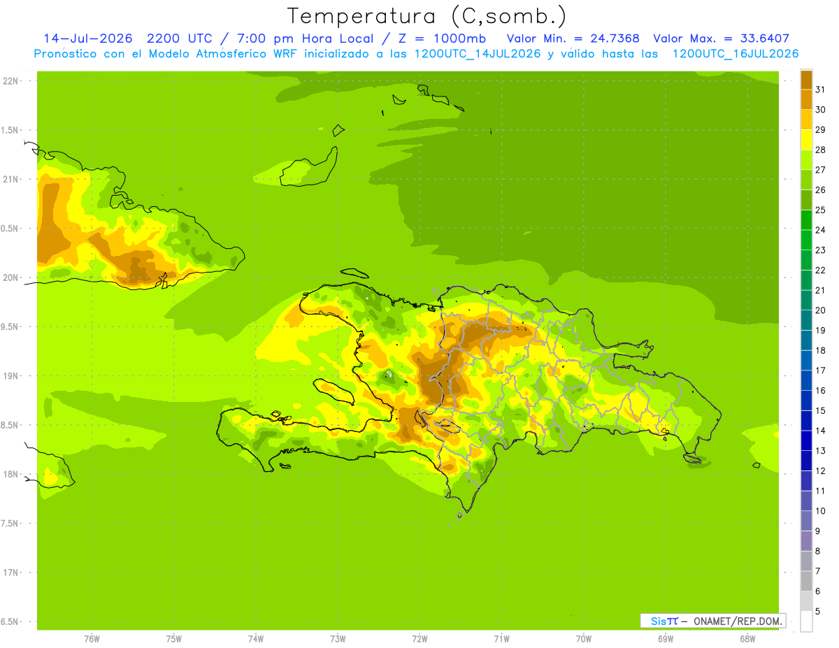Pick the purple colorbar swatch between 9 and 10

(806, 521)
